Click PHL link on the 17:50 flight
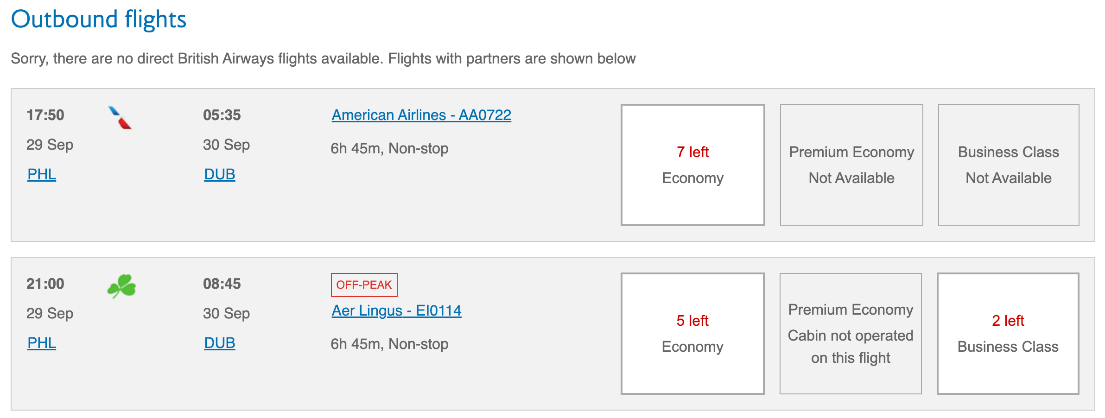The height and width of the screenshot is (418, 1105). [x=42, y=174]
